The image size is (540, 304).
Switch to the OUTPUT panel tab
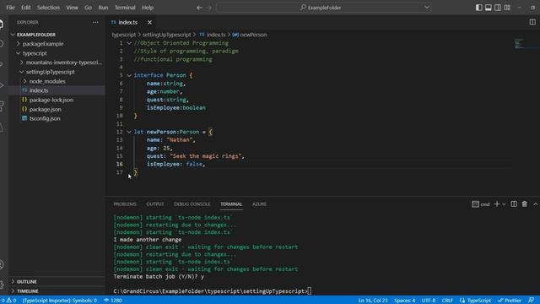point(155,204)
